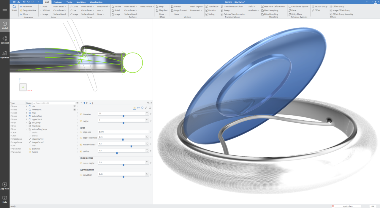The height and width of the screenshot is (208, 380).
Task: Expand the Surface Based curves dropdown
Action: click(x=87, y=14)
